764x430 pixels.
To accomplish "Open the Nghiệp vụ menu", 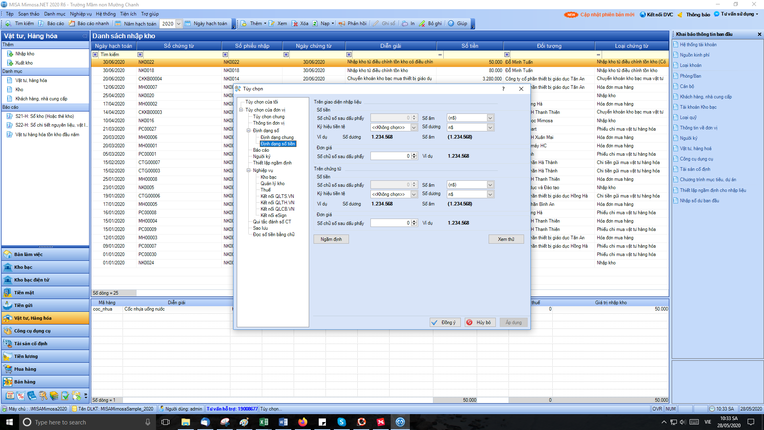I will (81, 14).
